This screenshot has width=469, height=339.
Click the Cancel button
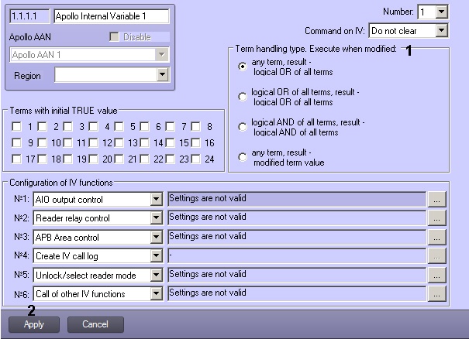coord(95,324)
